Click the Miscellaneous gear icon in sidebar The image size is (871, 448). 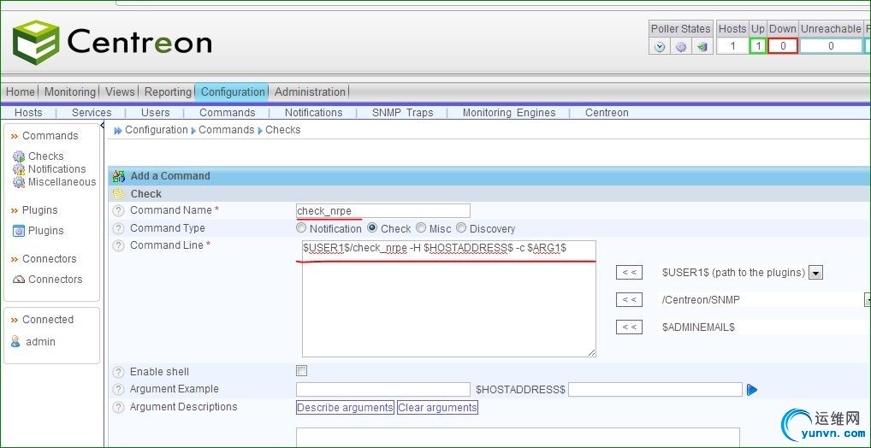click(x=19, y=182)
